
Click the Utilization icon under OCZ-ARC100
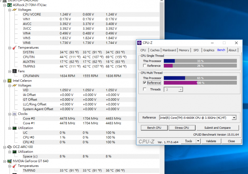tap(14, 152)
